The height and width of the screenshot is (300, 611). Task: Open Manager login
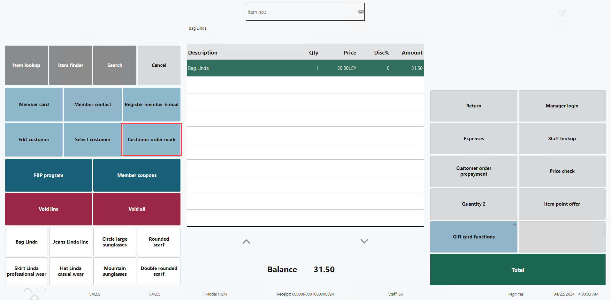point(562,106)
